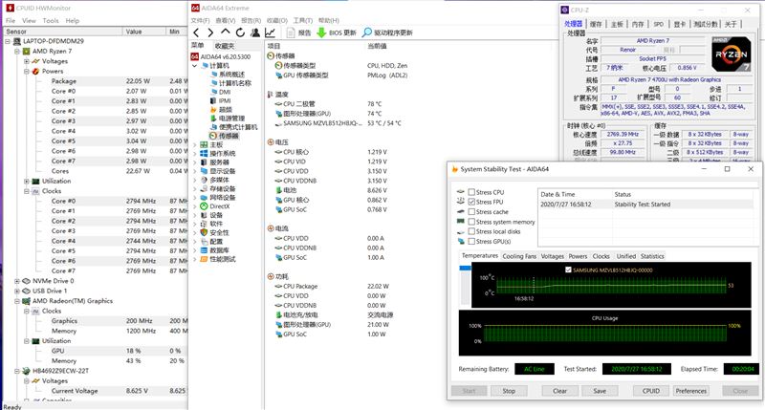765x410 pixels.
Task: Click the 安全性 shield icon in tree
Action: pyautogui.click(x=204, y=232)
